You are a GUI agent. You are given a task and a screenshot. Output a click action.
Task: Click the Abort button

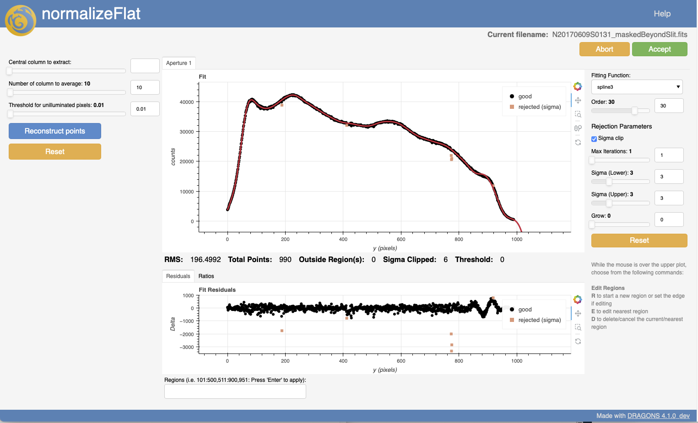(x=605, y=49)
